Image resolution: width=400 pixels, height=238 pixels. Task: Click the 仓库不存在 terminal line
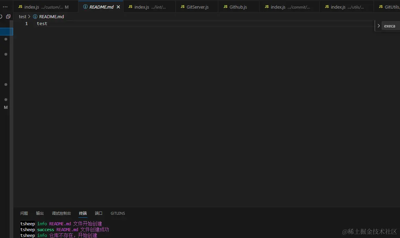pyautogui.click(x=59, y=235)
